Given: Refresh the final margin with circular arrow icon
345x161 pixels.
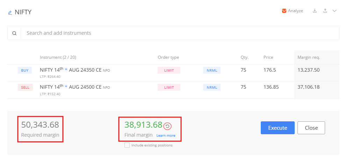Looking at the screenshot, I should coord(167,126).
